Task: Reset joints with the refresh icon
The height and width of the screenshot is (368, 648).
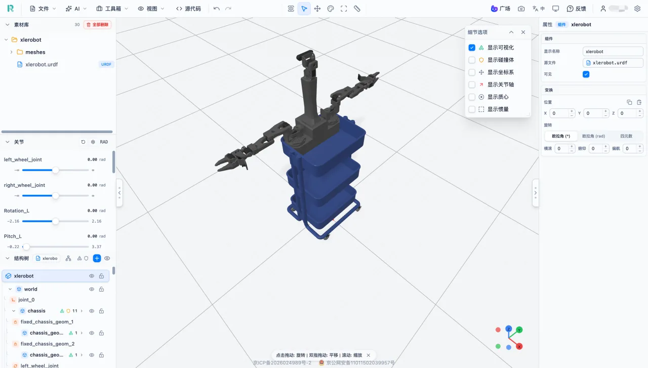Action: (83, 142)
